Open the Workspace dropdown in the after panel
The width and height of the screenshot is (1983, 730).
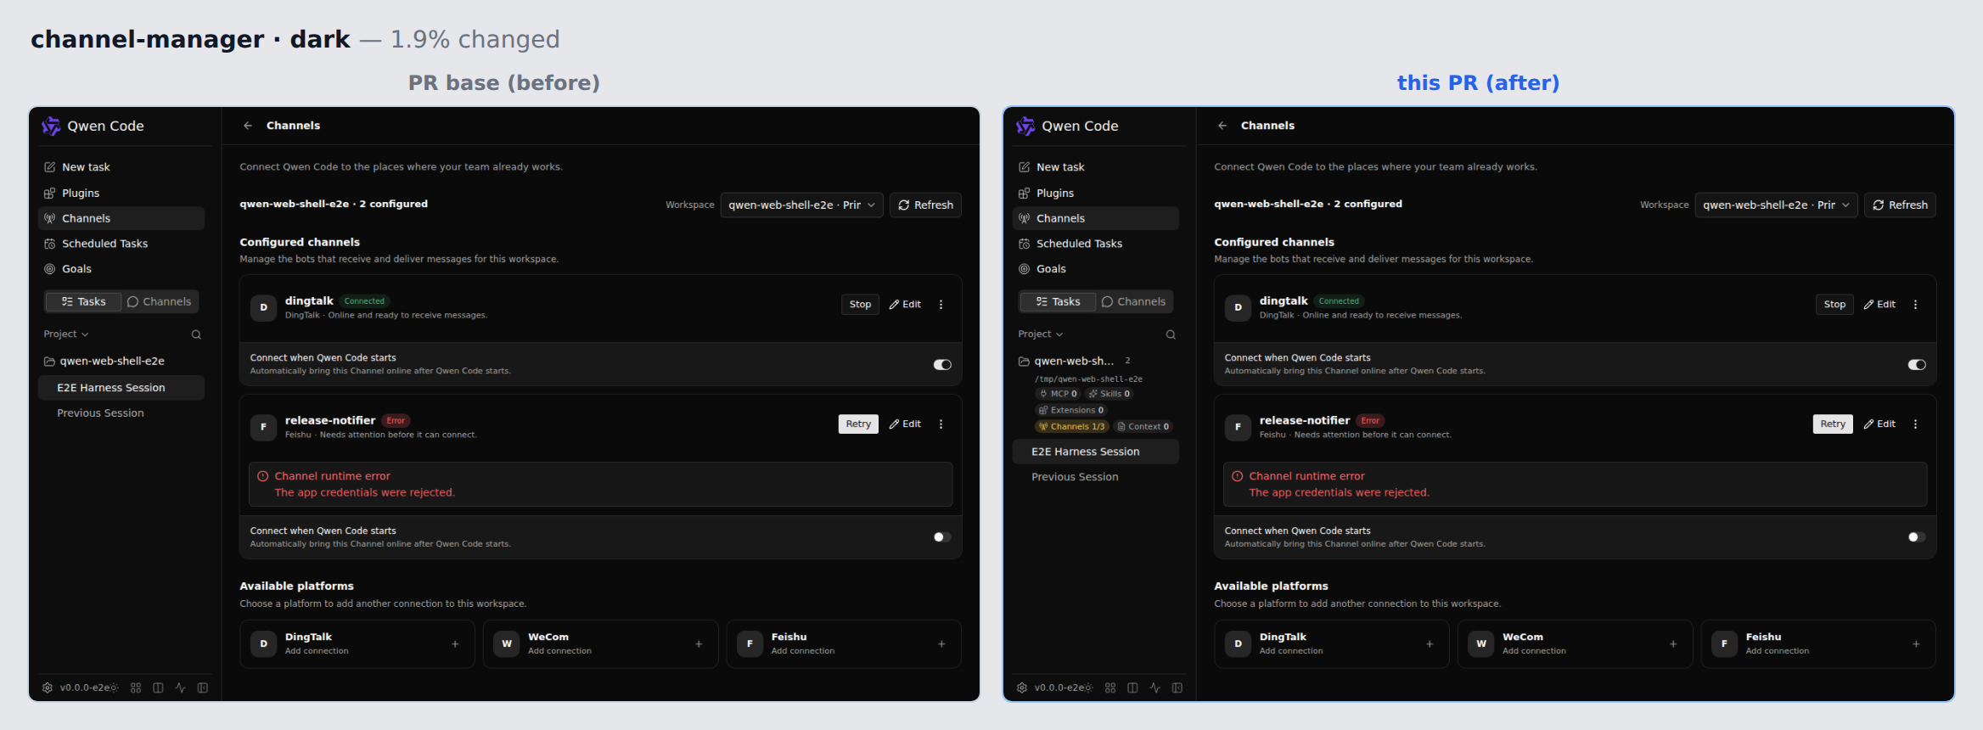1776,205
